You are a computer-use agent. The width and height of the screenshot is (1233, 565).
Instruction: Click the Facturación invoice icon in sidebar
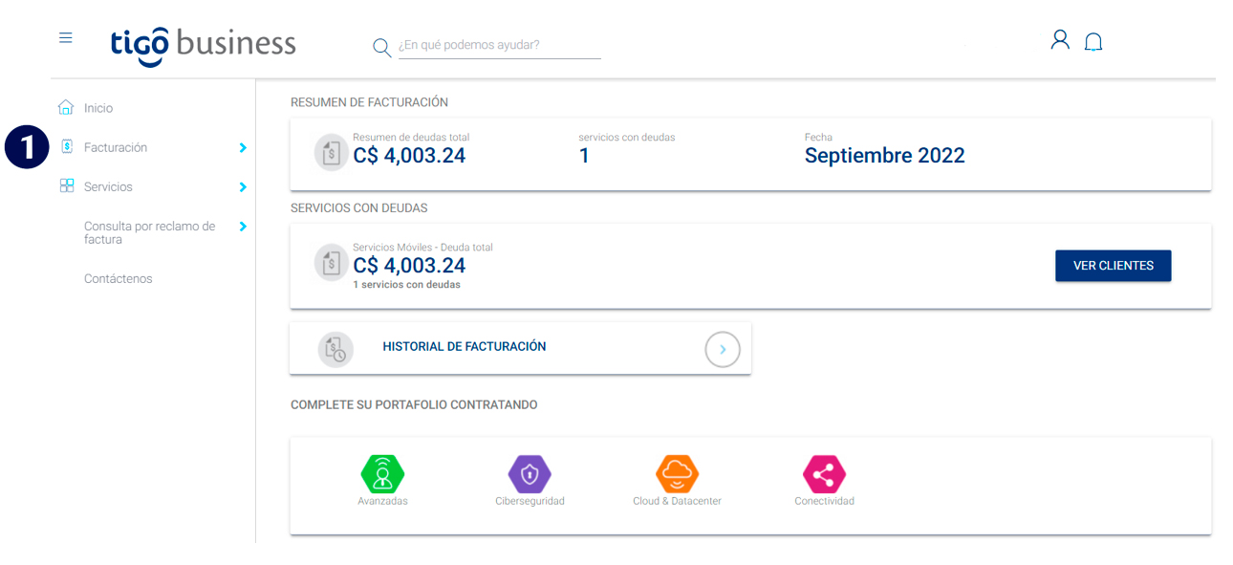pyautogui.click(x=67, y=147)
